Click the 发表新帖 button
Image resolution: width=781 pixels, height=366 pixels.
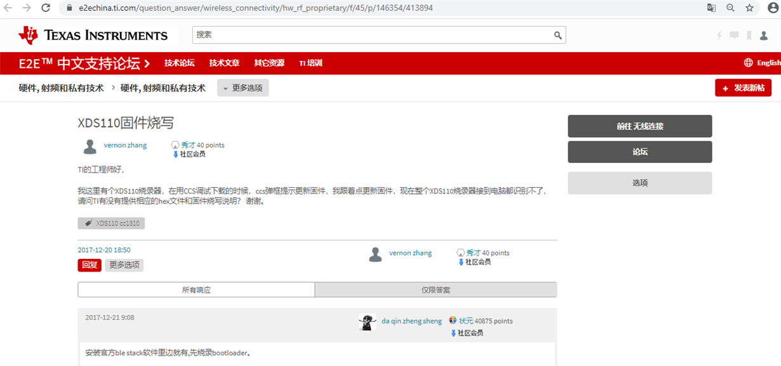click(743, 88)
